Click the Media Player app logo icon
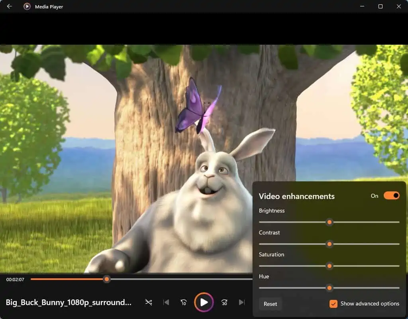This screenshot has width=408, height=319. click(x=27, y=6)
